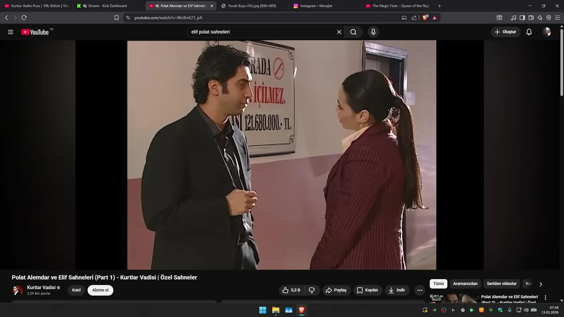Image resolution: width=564 pixels, height=317 pixels.
Task: Close the Polat Alemdar ve Elif tab
Action: (211, 6)
